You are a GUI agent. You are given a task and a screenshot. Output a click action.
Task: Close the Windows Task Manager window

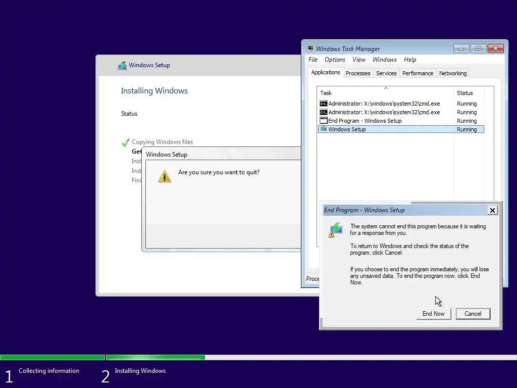coord(495,49)
